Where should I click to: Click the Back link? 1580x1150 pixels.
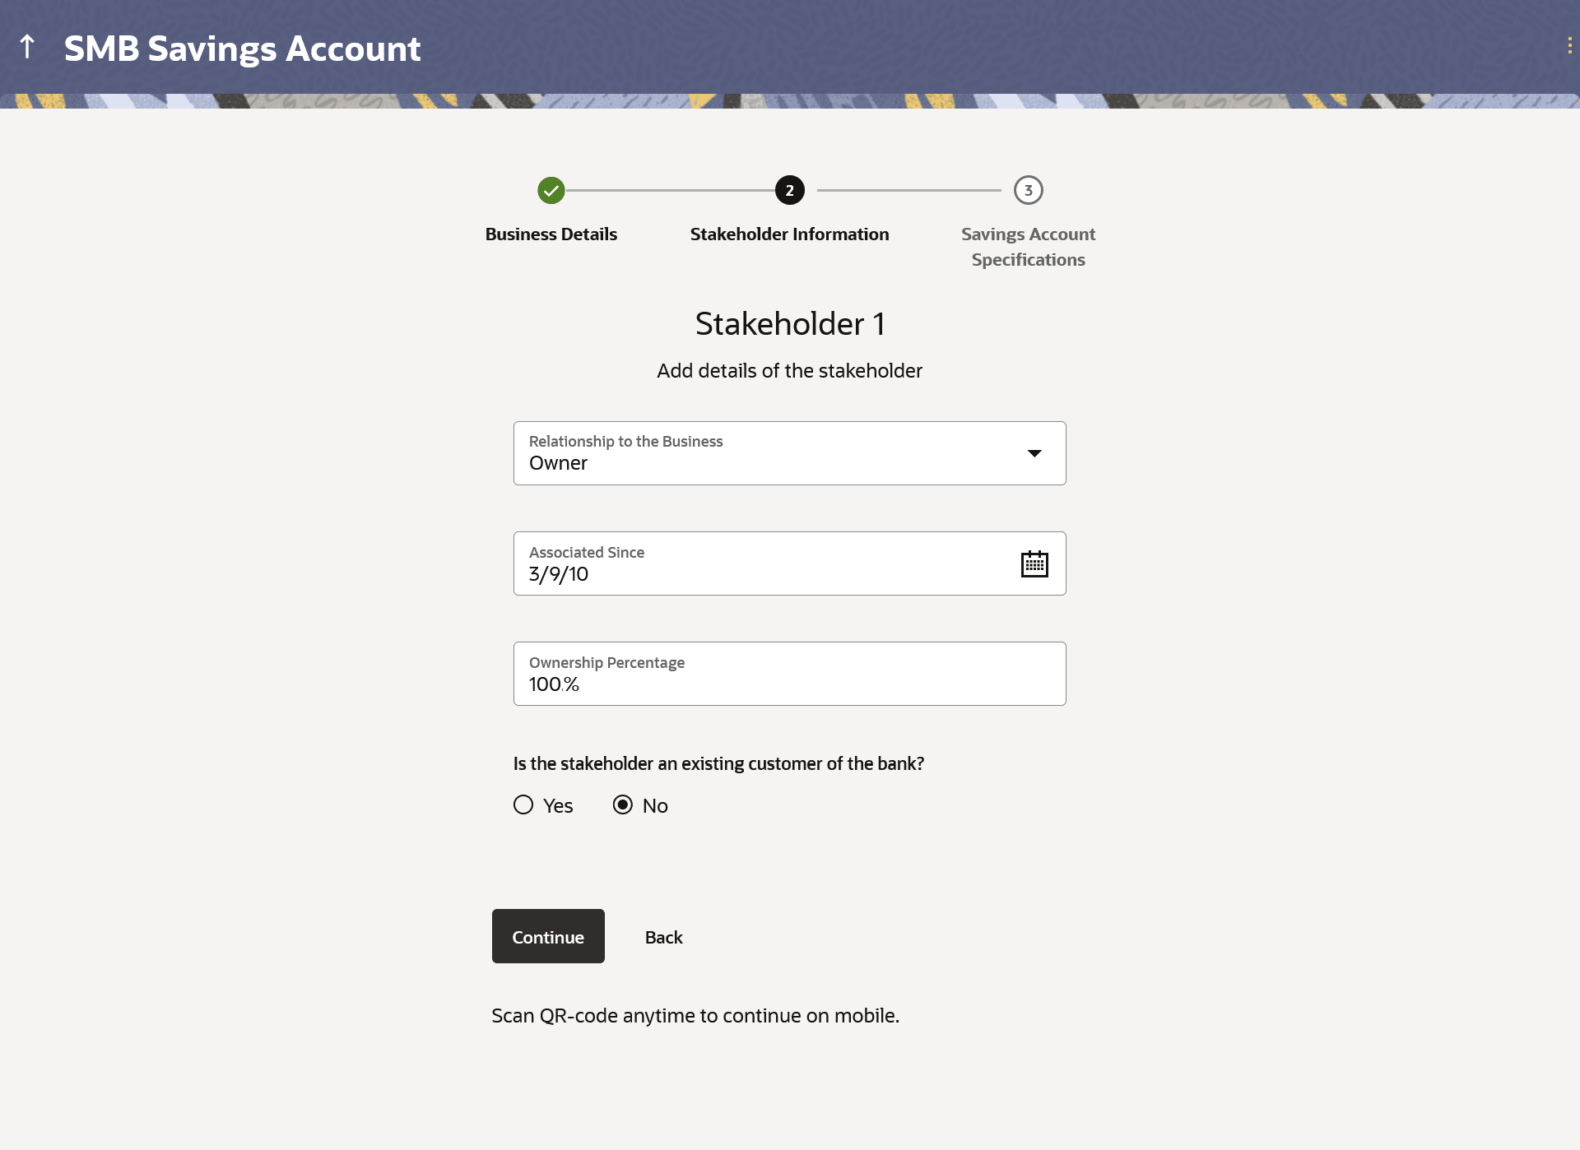[663, 937]
